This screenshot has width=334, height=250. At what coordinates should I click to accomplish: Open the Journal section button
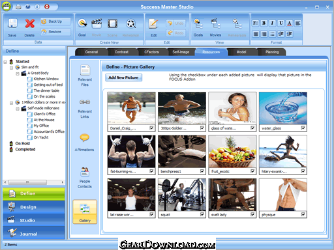[34, 233]
